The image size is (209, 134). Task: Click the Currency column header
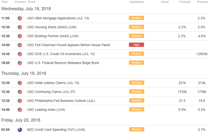coord(20,2)
